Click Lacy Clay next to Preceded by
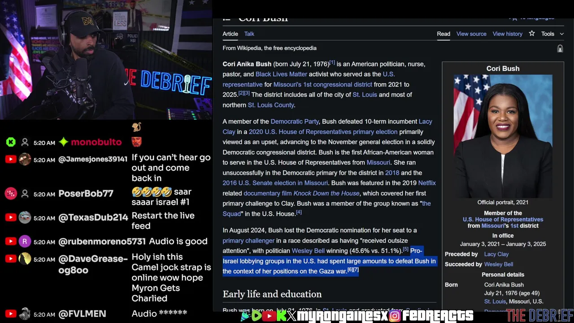 click(x=496, y=254)
